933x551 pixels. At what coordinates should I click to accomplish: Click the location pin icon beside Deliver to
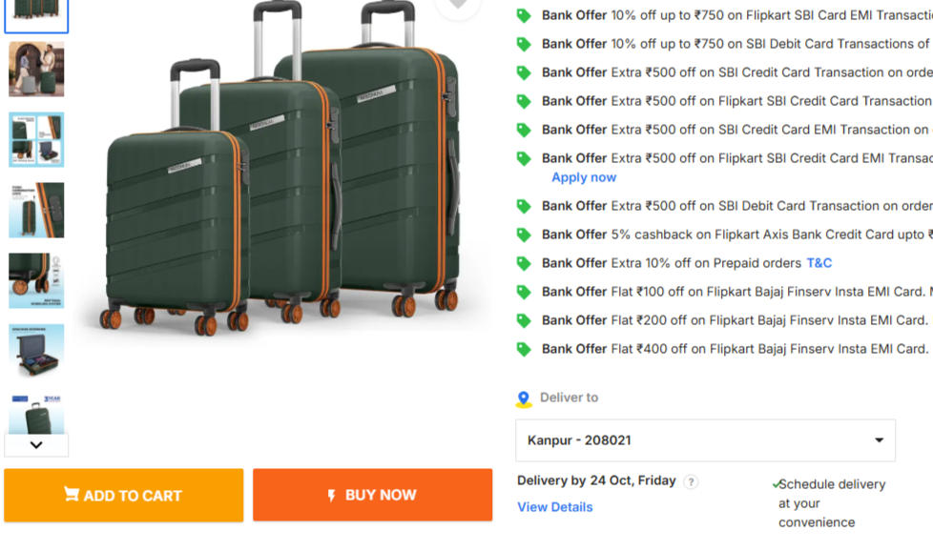coord(523,398)
